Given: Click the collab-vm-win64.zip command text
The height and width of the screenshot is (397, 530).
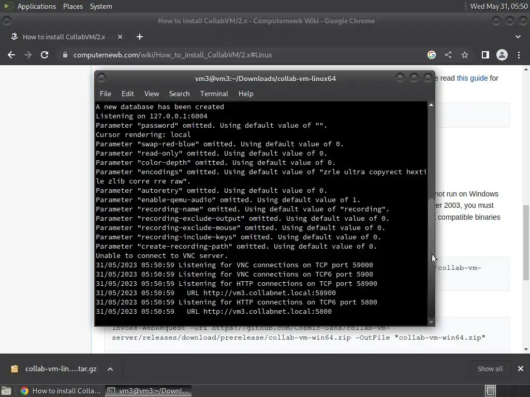Looking at the screenshot, I should pos(299,337).
